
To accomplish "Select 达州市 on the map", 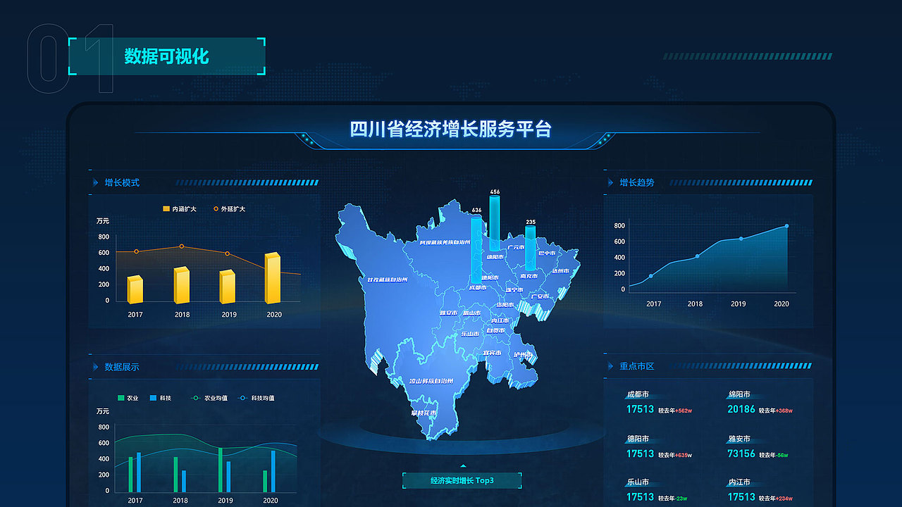I will 561,270.
